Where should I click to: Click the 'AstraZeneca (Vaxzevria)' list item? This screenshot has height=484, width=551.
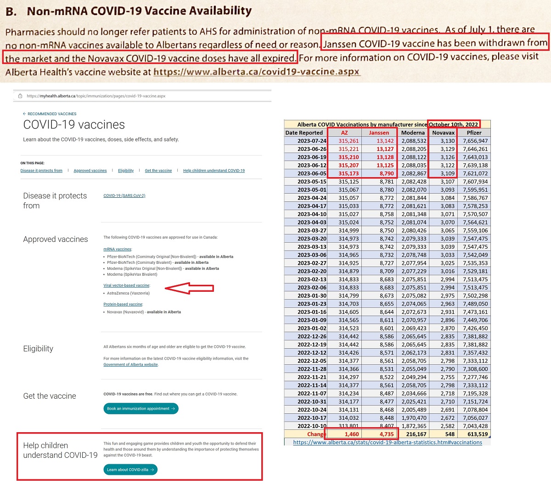[x=128, y=293]
